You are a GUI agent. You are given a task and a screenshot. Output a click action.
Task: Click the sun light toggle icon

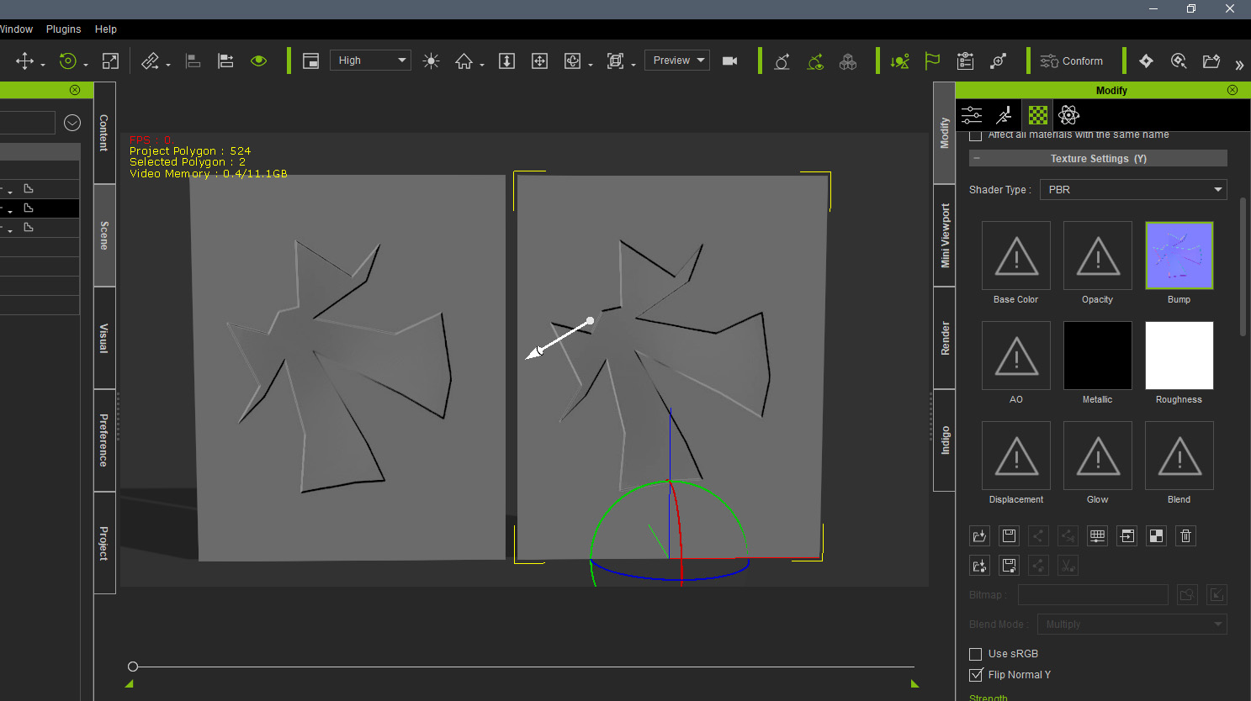point(431,61)
